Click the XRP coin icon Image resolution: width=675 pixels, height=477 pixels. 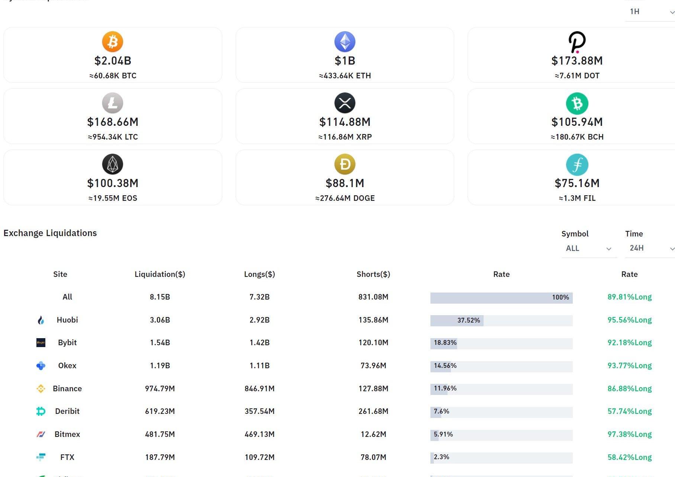pos(345,103)
